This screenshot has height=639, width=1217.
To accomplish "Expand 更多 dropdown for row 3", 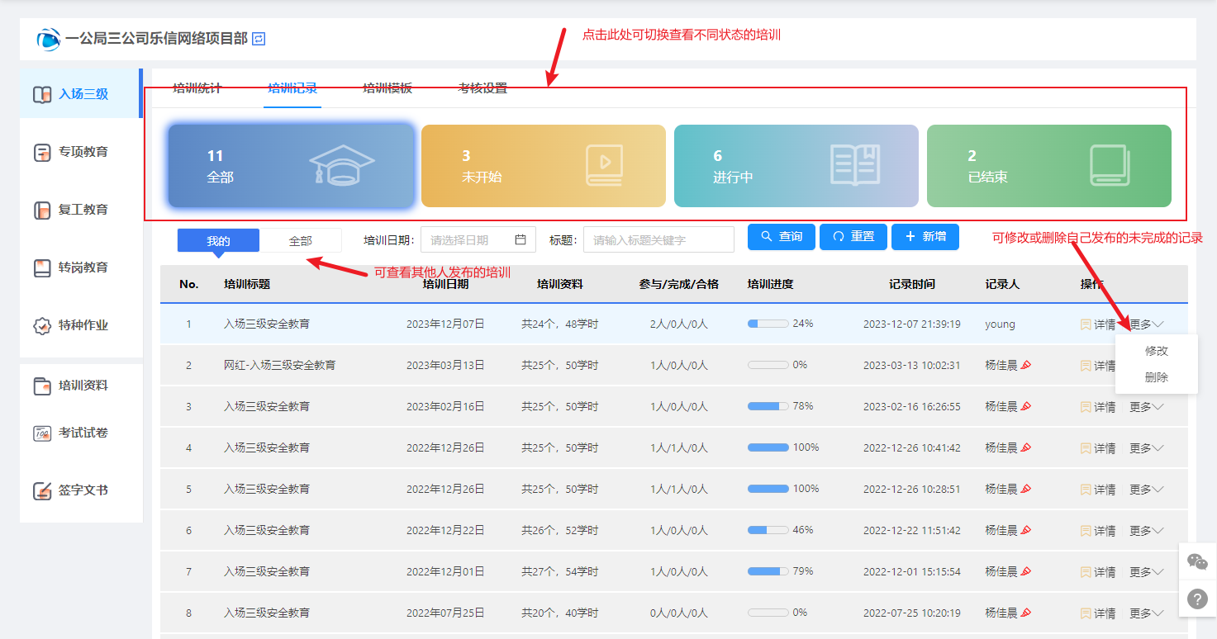I will tap(1146, 407).
